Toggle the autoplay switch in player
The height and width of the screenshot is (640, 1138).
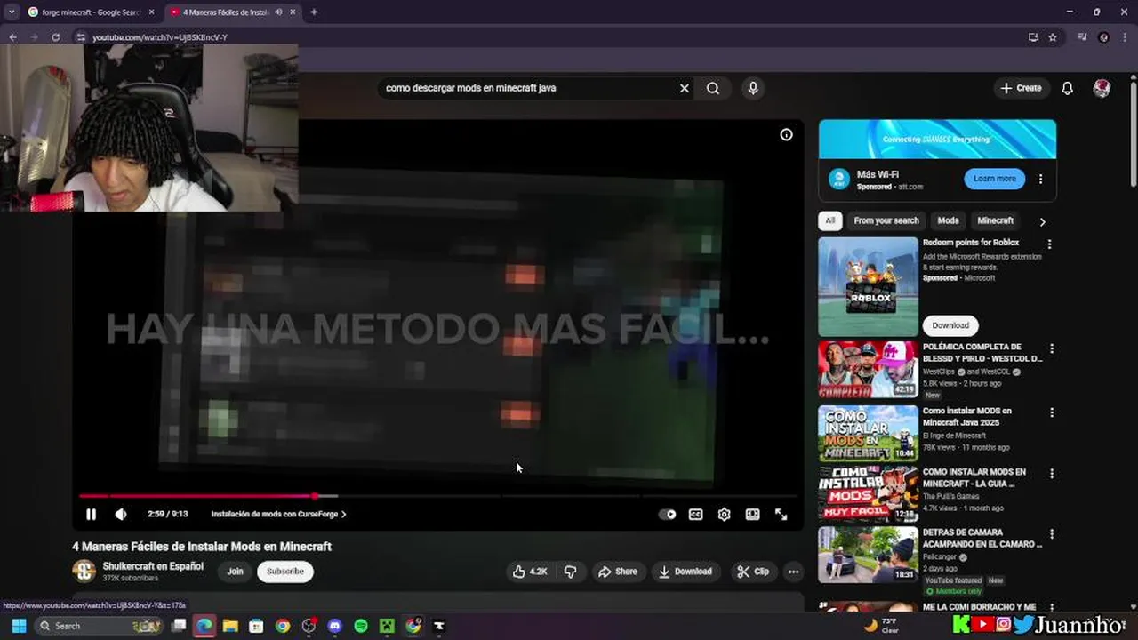(x=667, y=514)
